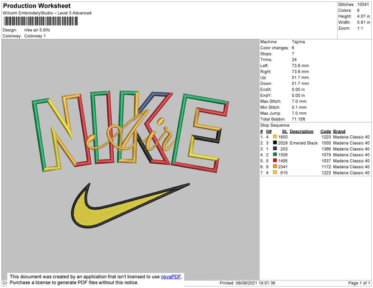Click the Max Stitch value 7.0 mm

[x=299, y=101]
